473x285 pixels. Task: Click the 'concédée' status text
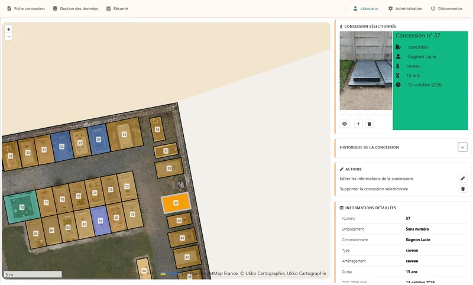coord(418,47)
